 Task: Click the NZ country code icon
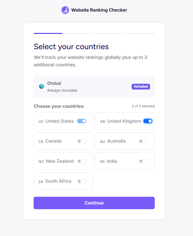41,161
